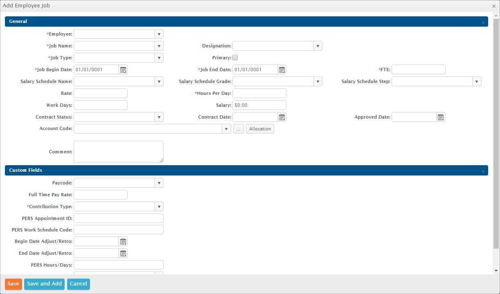Click the Save and Add button
The height and width of the screenshot is (294, 500).
(44, 284)
